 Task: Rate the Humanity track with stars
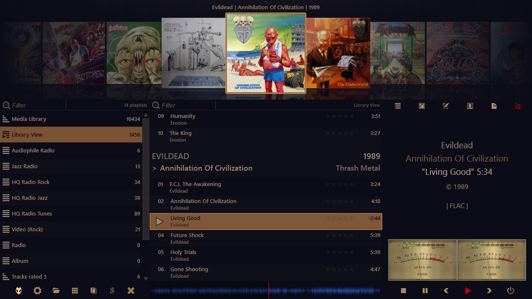(339, 116)
